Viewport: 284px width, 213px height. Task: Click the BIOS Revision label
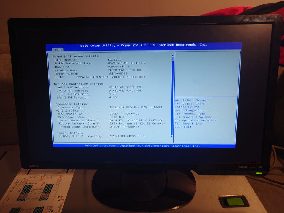67,60
